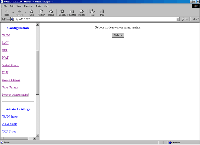
Task: Open the Back history dropdown arrow
Action: (x=13, y=13)
